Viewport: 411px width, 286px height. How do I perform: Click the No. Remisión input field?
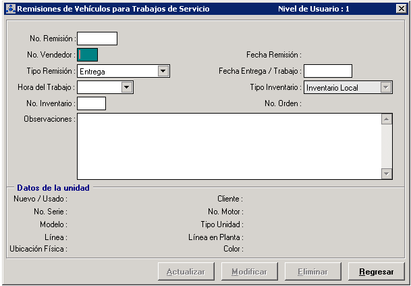(x=97, y=39)
